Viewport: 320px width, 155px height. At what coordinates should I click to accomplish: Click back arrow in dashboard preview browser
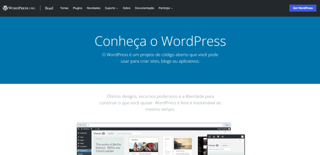[x=80, y=125]
